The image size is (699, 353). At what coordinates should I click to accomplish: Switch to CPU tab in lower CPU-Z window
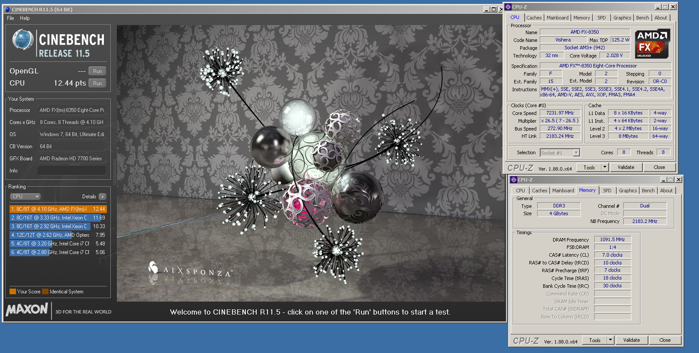coord(520,191)
